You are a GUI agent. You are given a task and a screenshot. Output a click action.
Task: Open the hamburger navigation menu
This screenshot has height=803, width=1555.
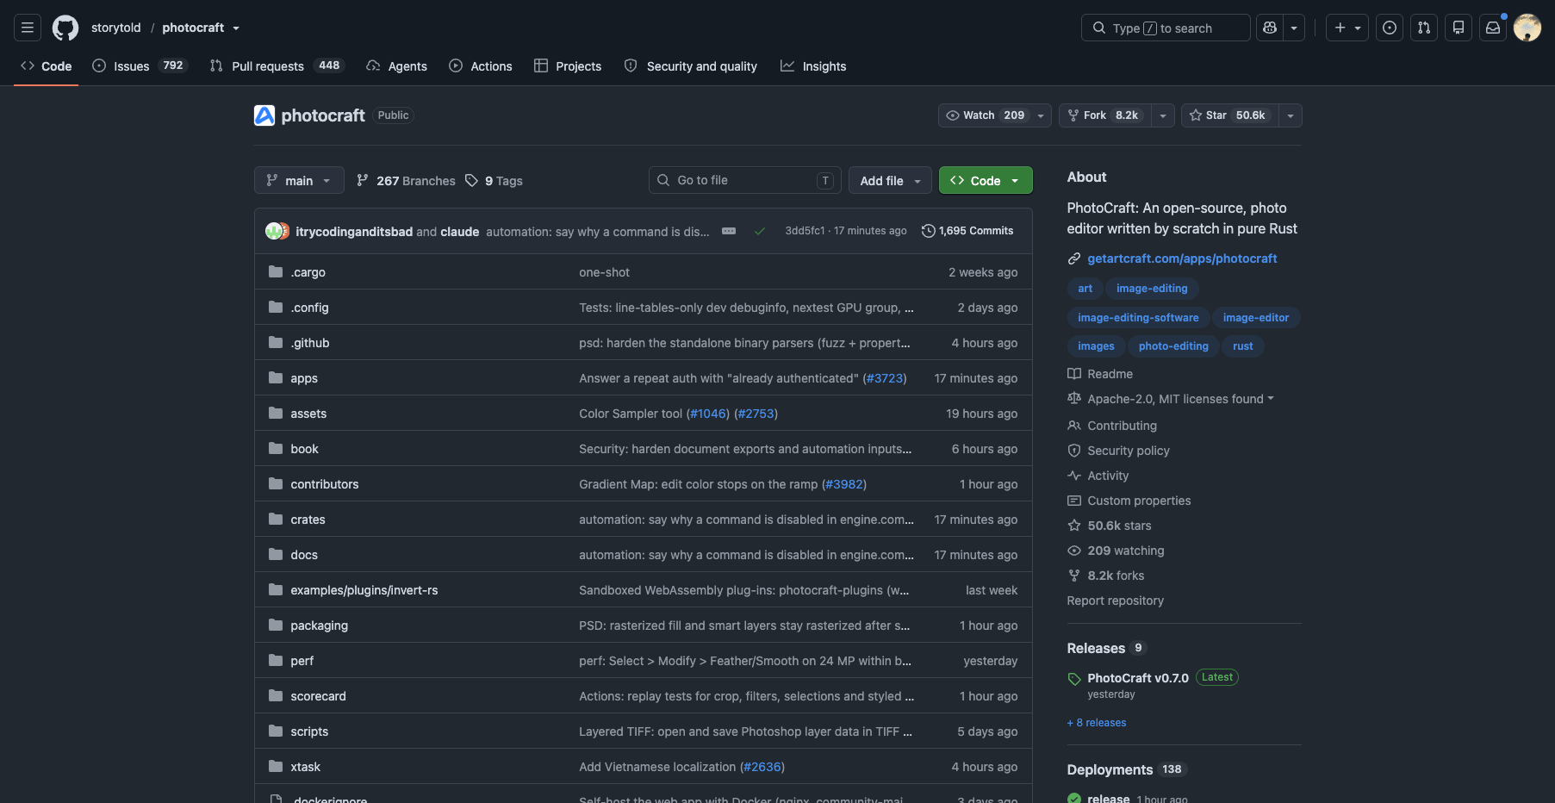click(x=28, y=28)
